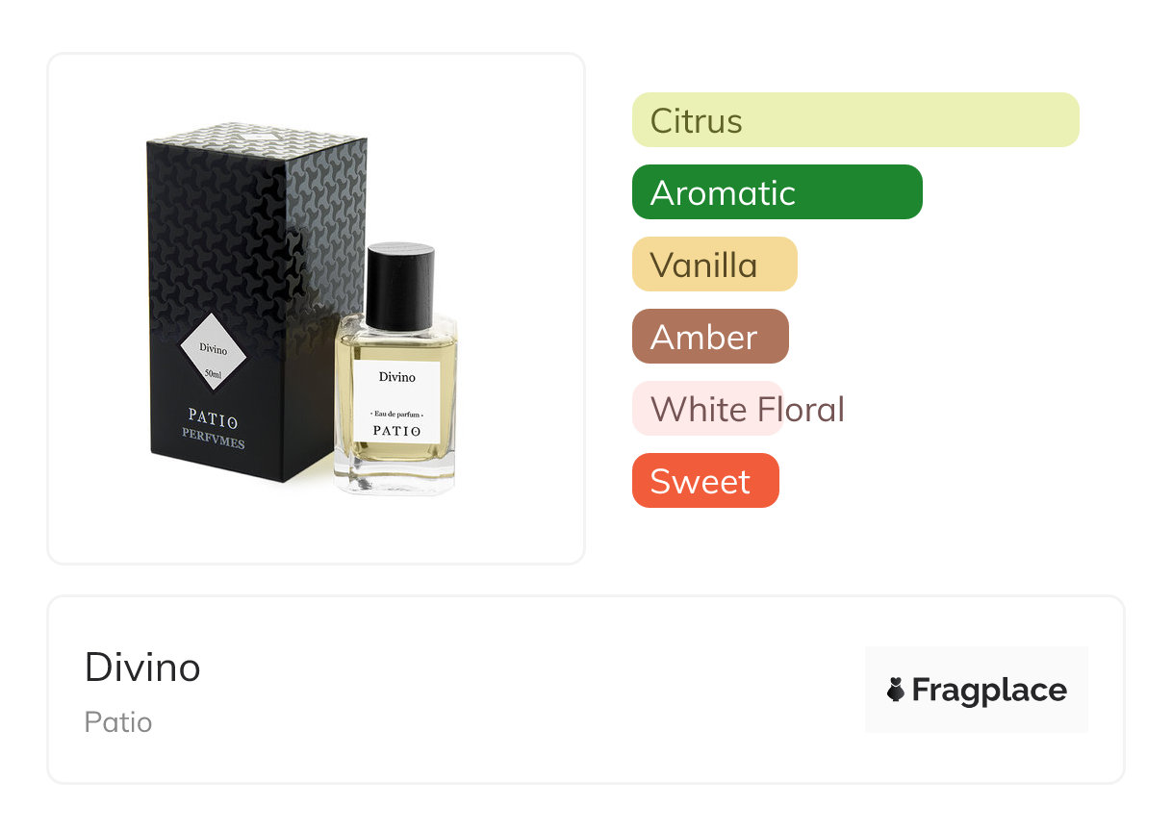Image resolution: width=1172 pixels, height=831 pixels.
Task: Open the Patio brand name link
Action: [x=118, y=722]
